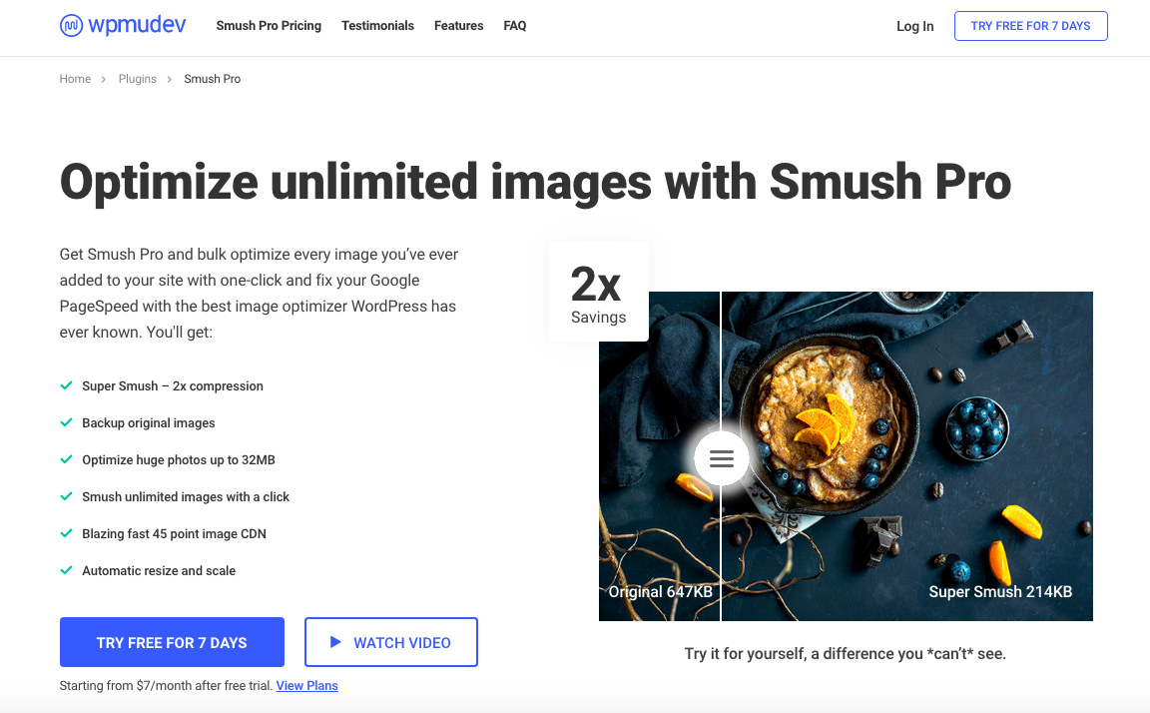Open the View Plans link
Image resolution: width=1150 pixels, height=713 pixels.
click(x=306, y=686)
